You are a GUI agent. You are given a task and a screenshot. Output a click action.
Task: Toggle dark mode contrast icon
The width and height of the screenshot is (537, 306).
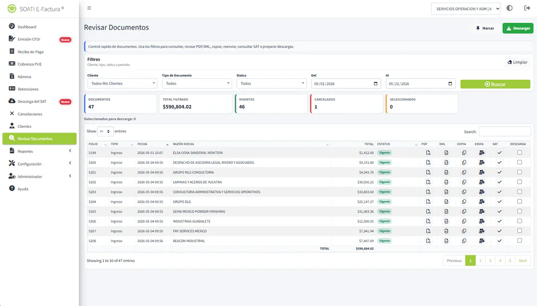point(510,8)
